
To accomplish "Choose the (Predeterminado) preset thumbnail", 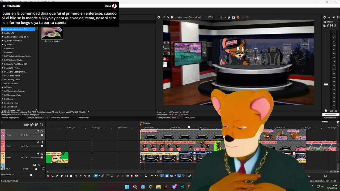I will tap(52, 33).
